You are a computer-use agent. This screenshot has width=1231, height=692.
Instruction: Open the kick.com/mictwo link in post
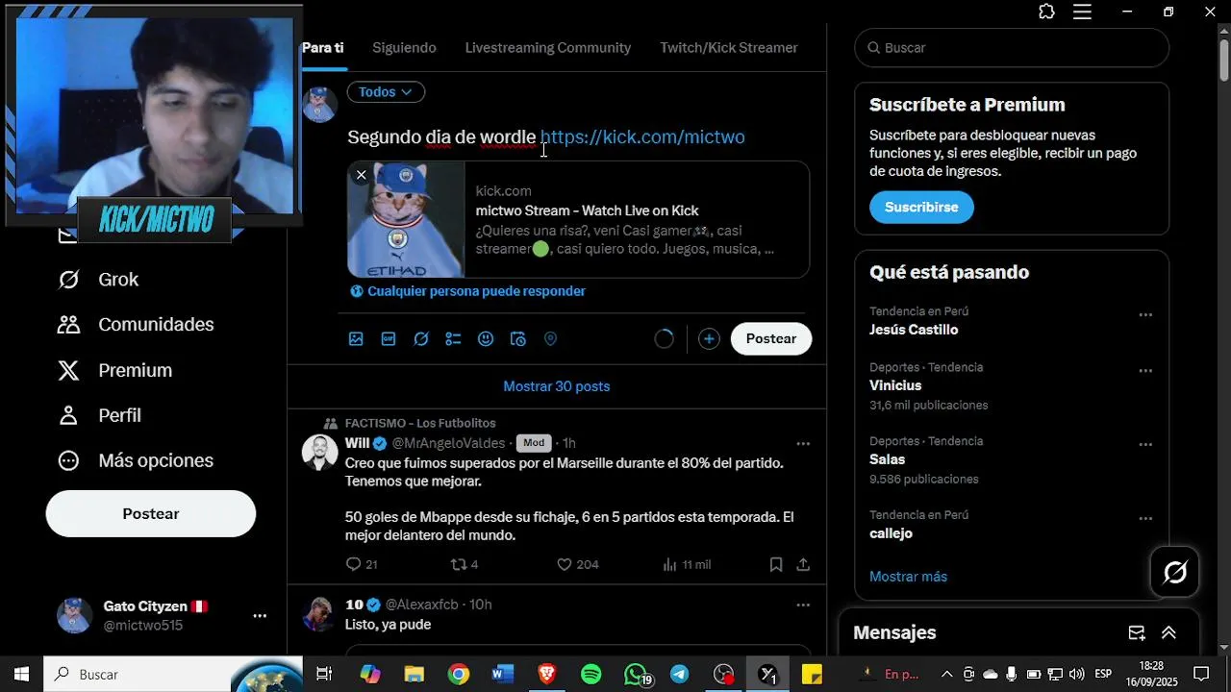click(x=642, y=137)
